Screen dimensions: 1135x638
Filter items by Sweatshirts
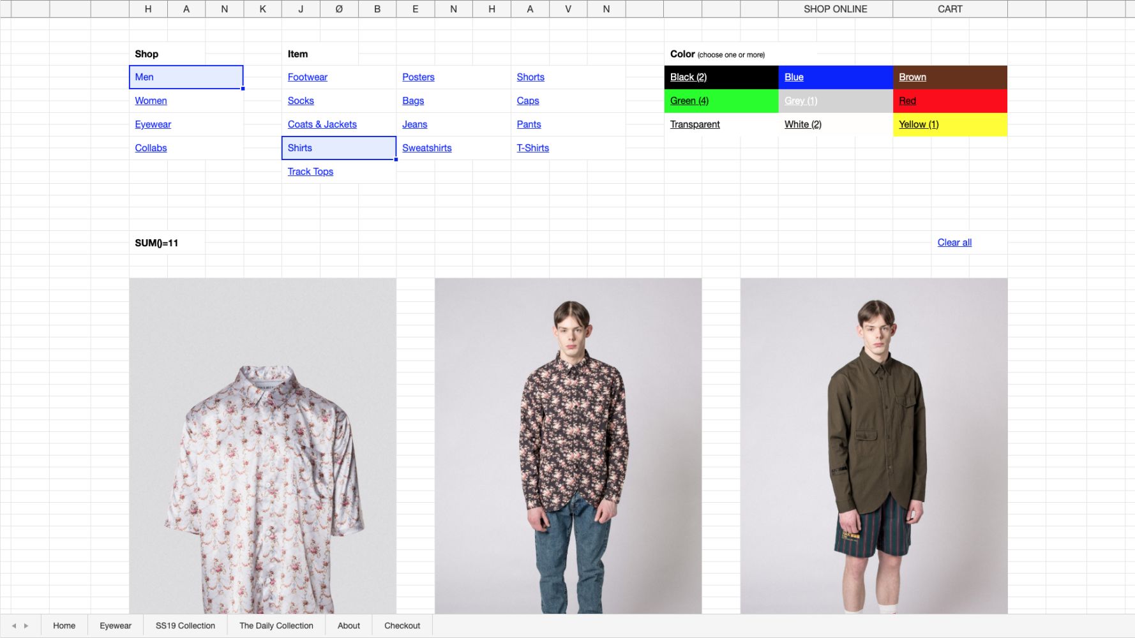point(426,148)
